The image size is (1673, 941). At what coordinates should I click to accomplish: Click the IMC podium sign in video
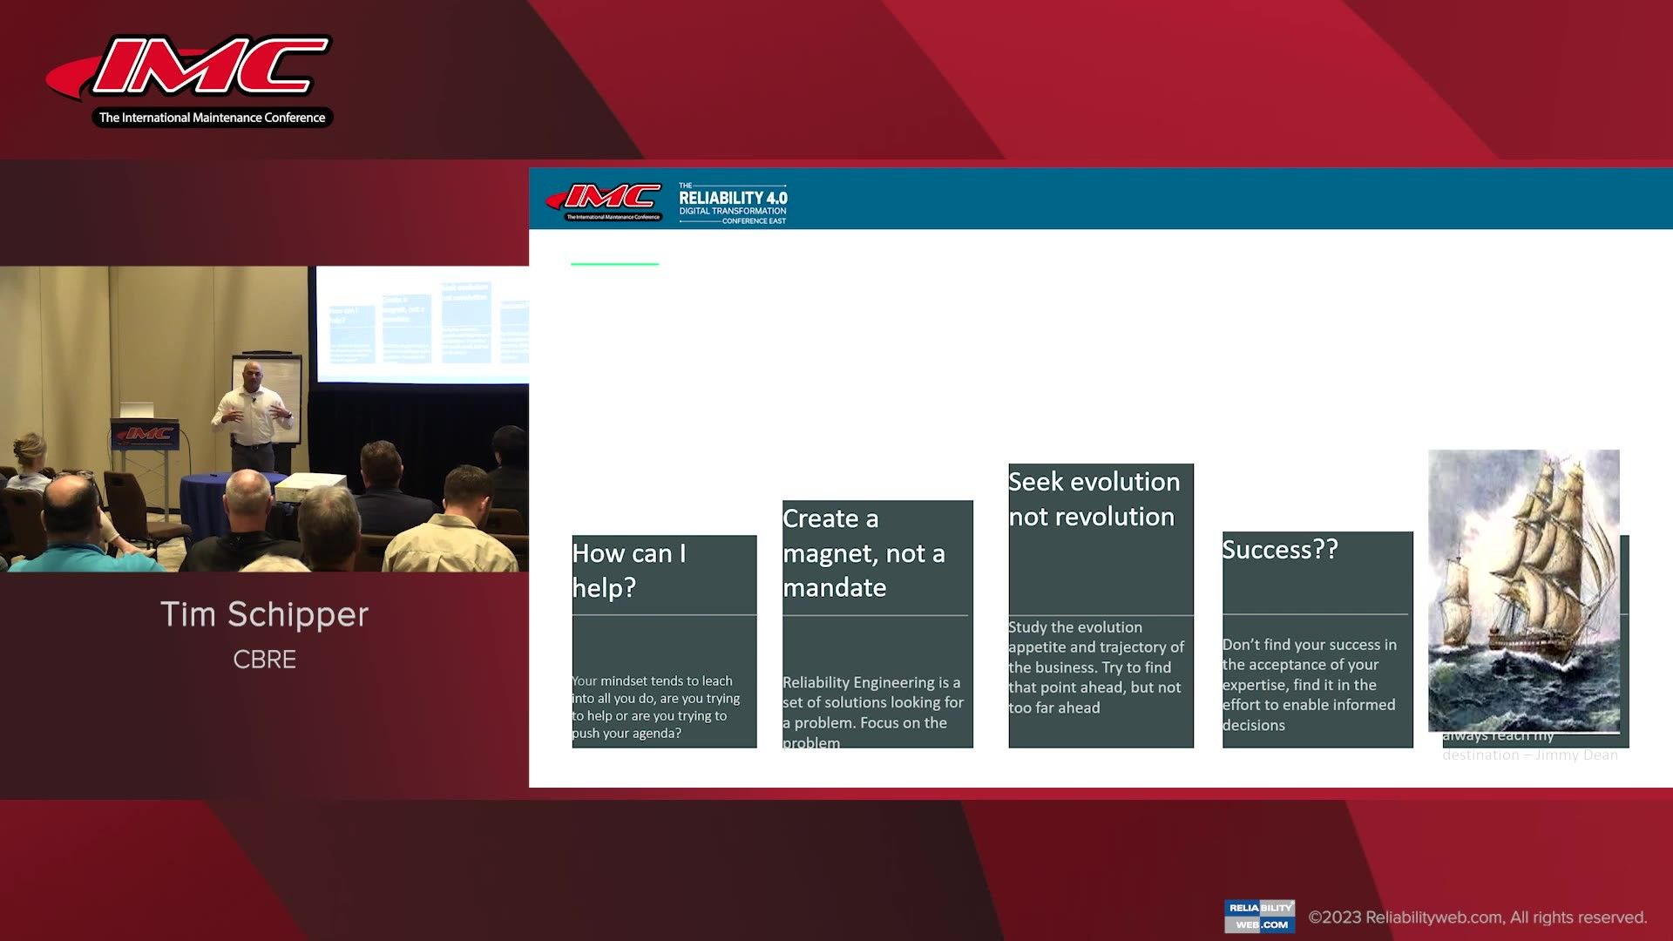[145, 434]
